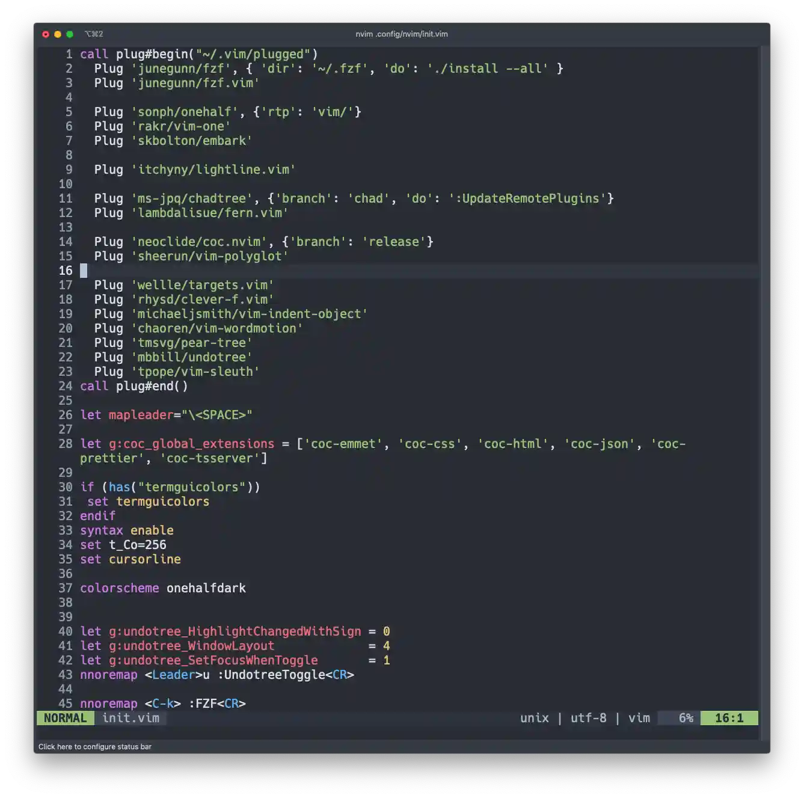Click 'michaeljsmith/vim-indent-object' on line 19
The height and width of the screenshot is (798, 804).
pos(250,314)
